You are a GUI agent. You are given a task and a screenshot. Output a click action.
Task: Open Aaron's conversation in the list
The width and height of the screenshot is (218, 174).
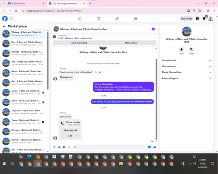(x=23, y=73)
